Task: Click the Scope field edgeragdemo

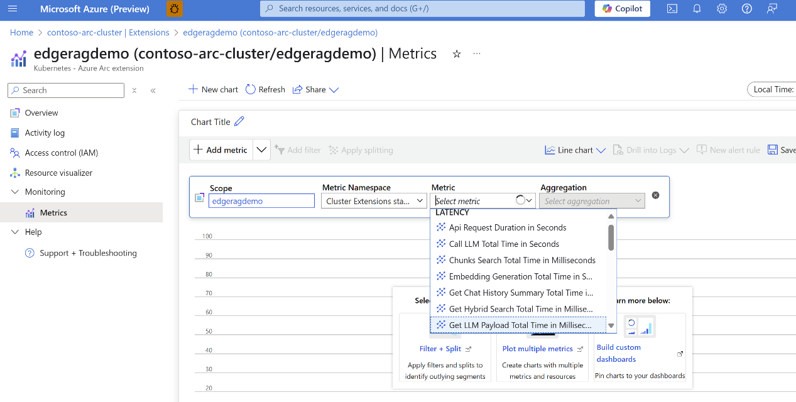Action: point(261,201)
